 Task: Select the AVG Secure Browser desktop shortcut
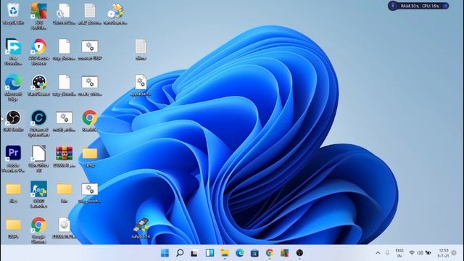38,51
